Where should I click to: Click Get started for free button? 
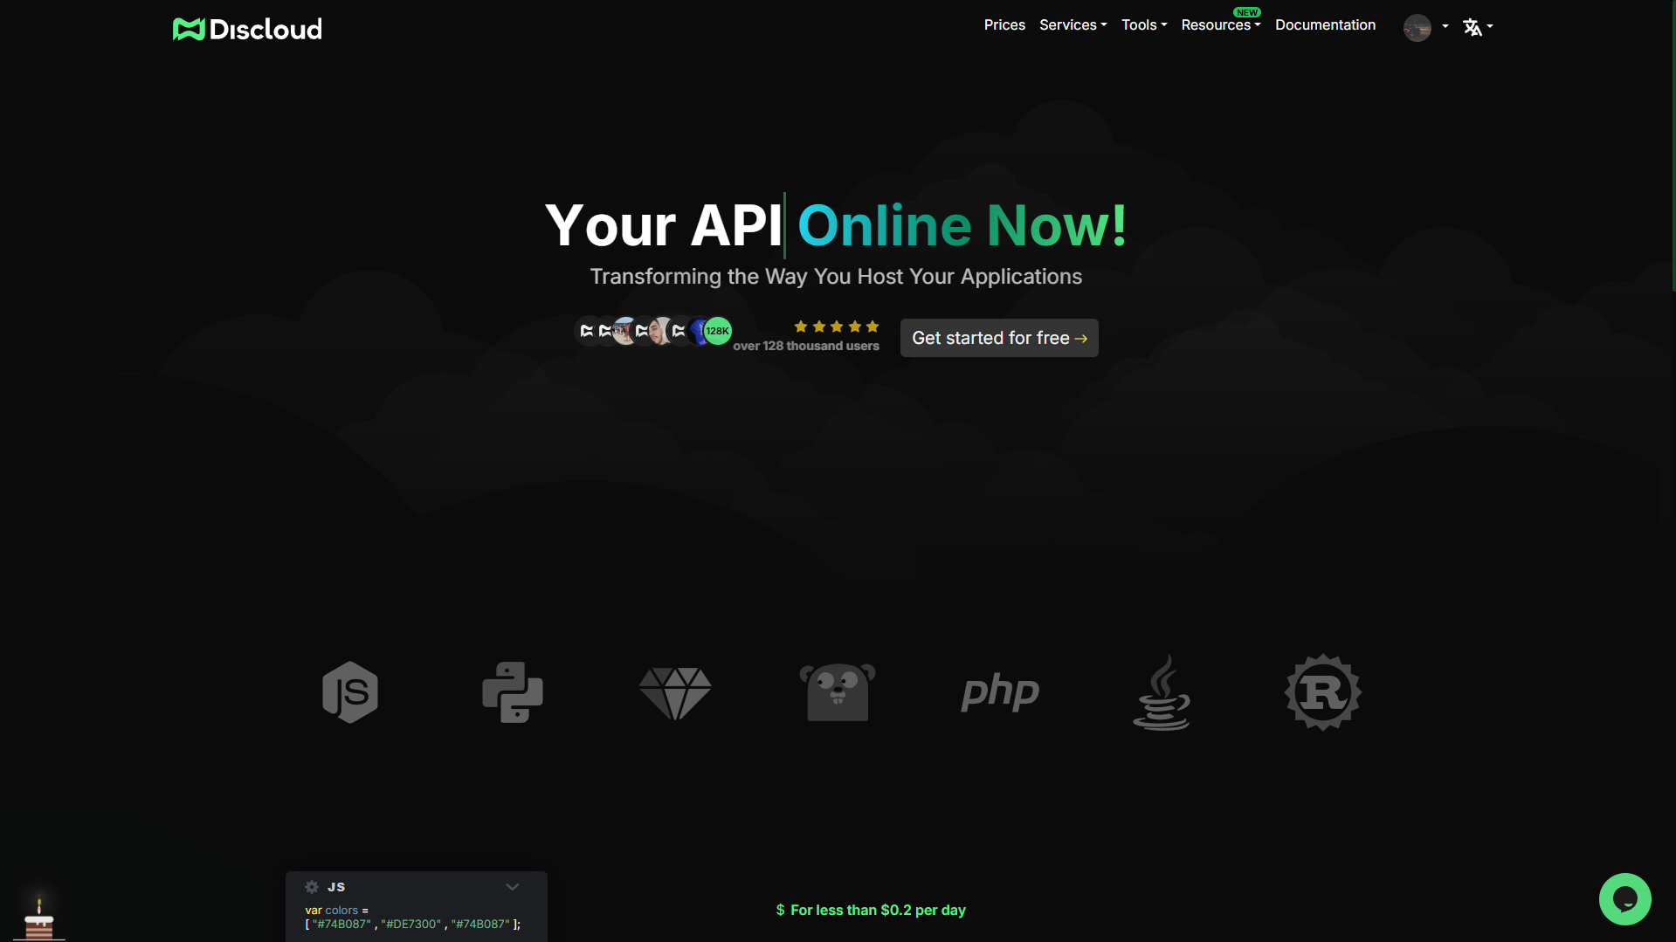[x=999, y=338]
